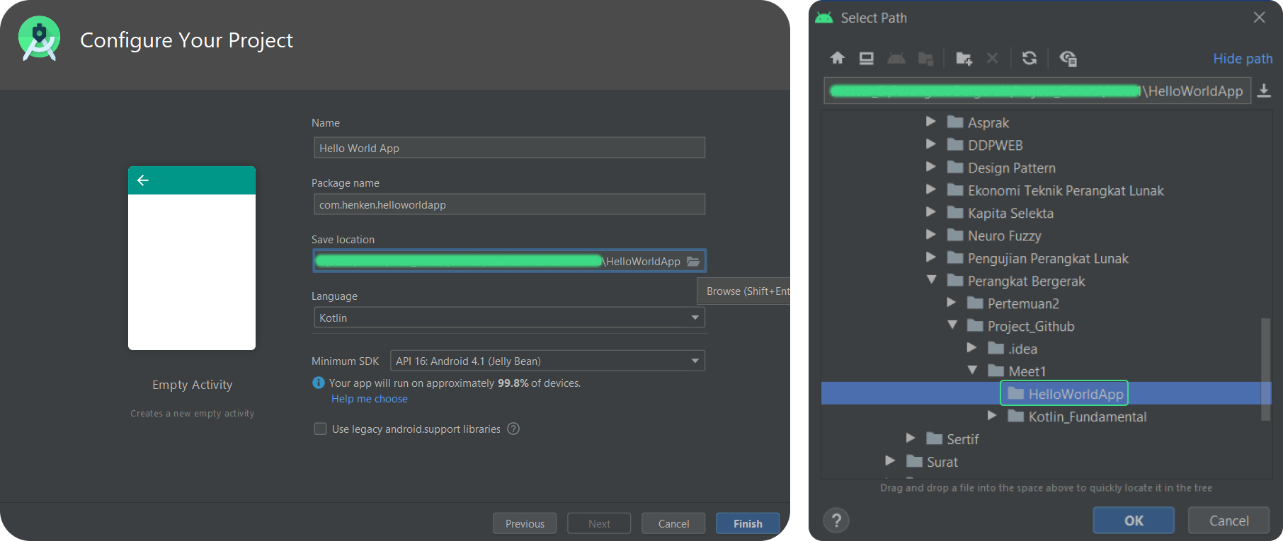Create a new folder in Select Path
This screenshot has height=541, width=1283.
point(964,58)
